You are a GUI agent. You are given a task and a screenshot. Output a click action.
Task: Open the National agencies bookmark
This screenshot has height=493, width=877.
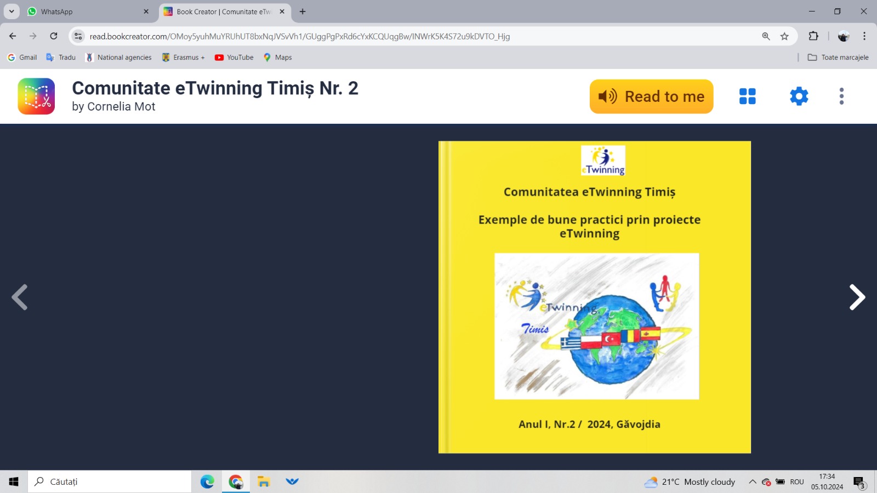click(x=118, y=58)
